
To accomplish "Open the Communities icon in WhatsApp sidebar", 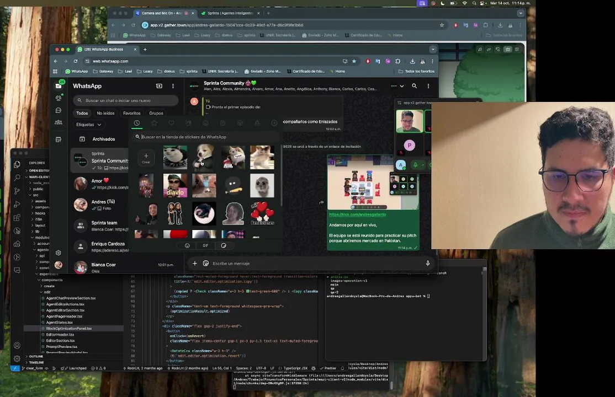I will (x=59, y=122).
